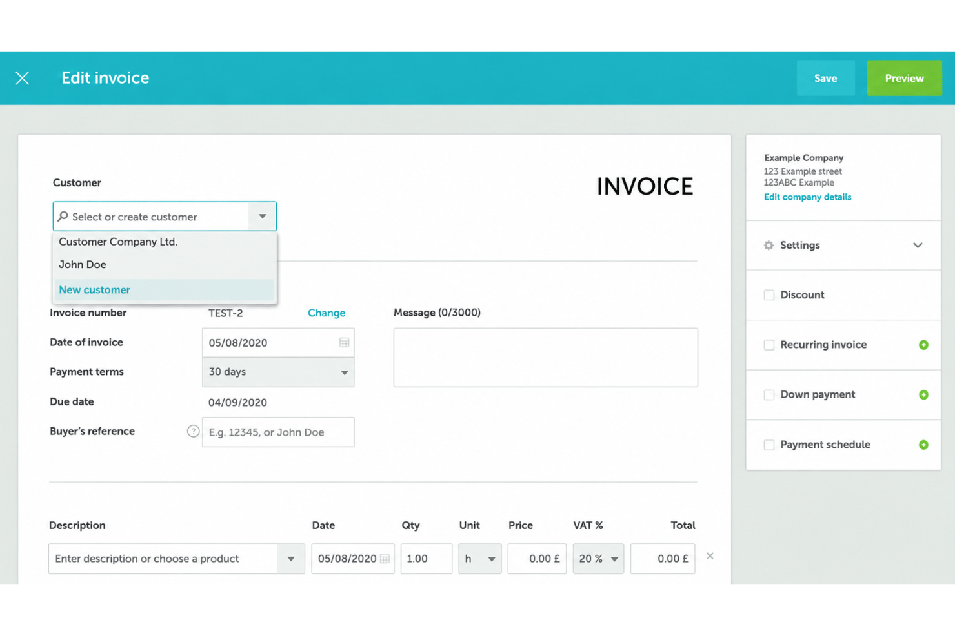Viewport: 955px width, 636px height.
Task: Toggle the Payment schedule checkbox
Action: (769, 445)
